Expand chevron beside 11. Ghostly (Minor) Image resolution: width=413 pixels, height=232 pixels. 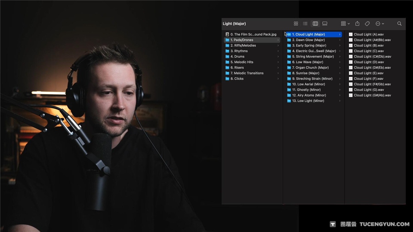[x=340, y=90]
